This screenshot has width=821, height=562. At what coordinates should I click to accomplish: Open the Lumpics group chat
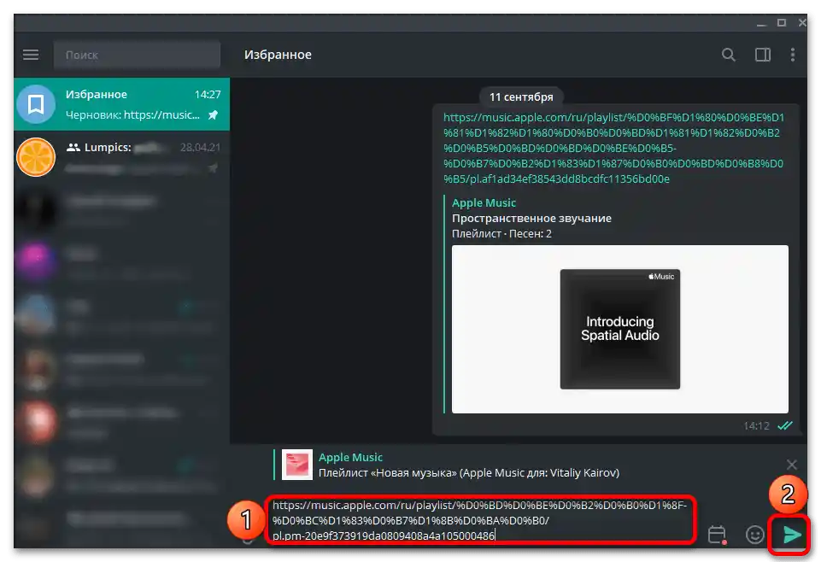[x=122, y=157]
